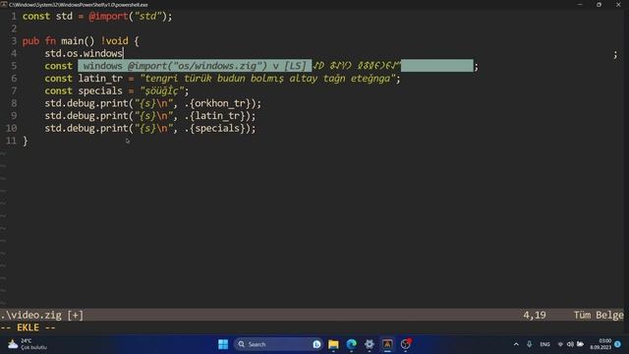Click the '.\video.zig [+]' status line filename
The height and width of the screenshot is (354, 629).
(x=41, y=315)
